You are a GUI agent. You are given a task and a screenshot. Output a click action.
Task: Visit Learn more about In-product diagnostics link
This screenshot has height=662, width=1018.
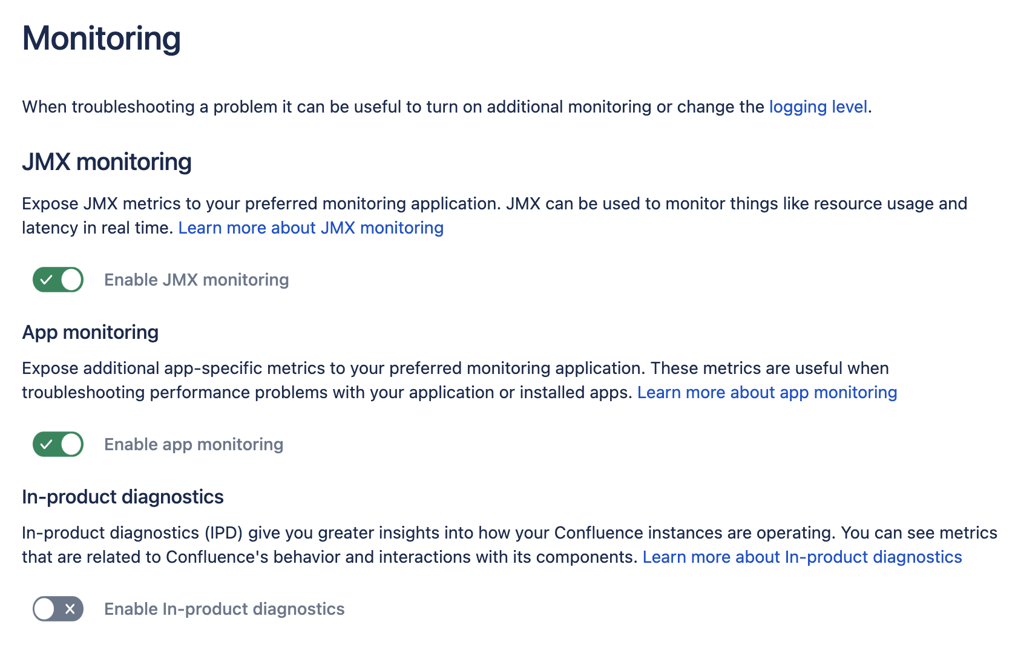click(802, 557)
